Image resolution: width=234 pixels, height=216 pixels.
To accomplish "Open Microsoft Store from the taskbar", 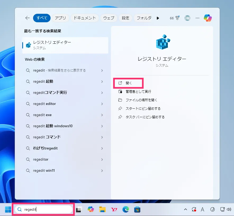I will pyautogui.click(x=137, y=210).
